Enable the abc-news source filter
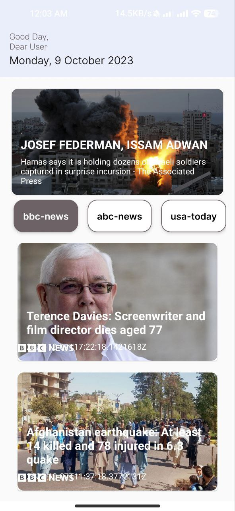 click(119, 216)
